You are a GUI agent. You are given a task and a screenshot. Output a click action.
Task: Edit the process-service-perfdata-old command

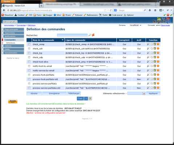pyautogui.click(x=148, y=88)
